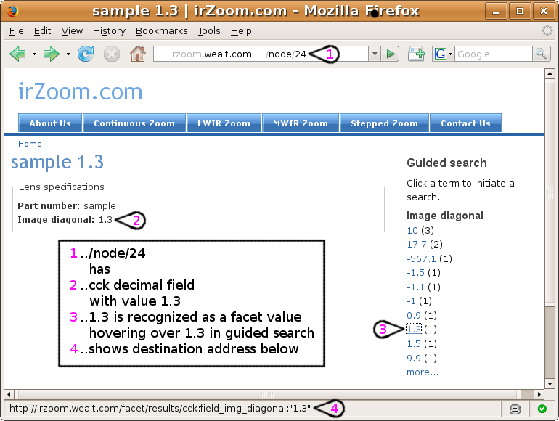
Task: Open the Bookmarks menu
Action: coord(161,31)
